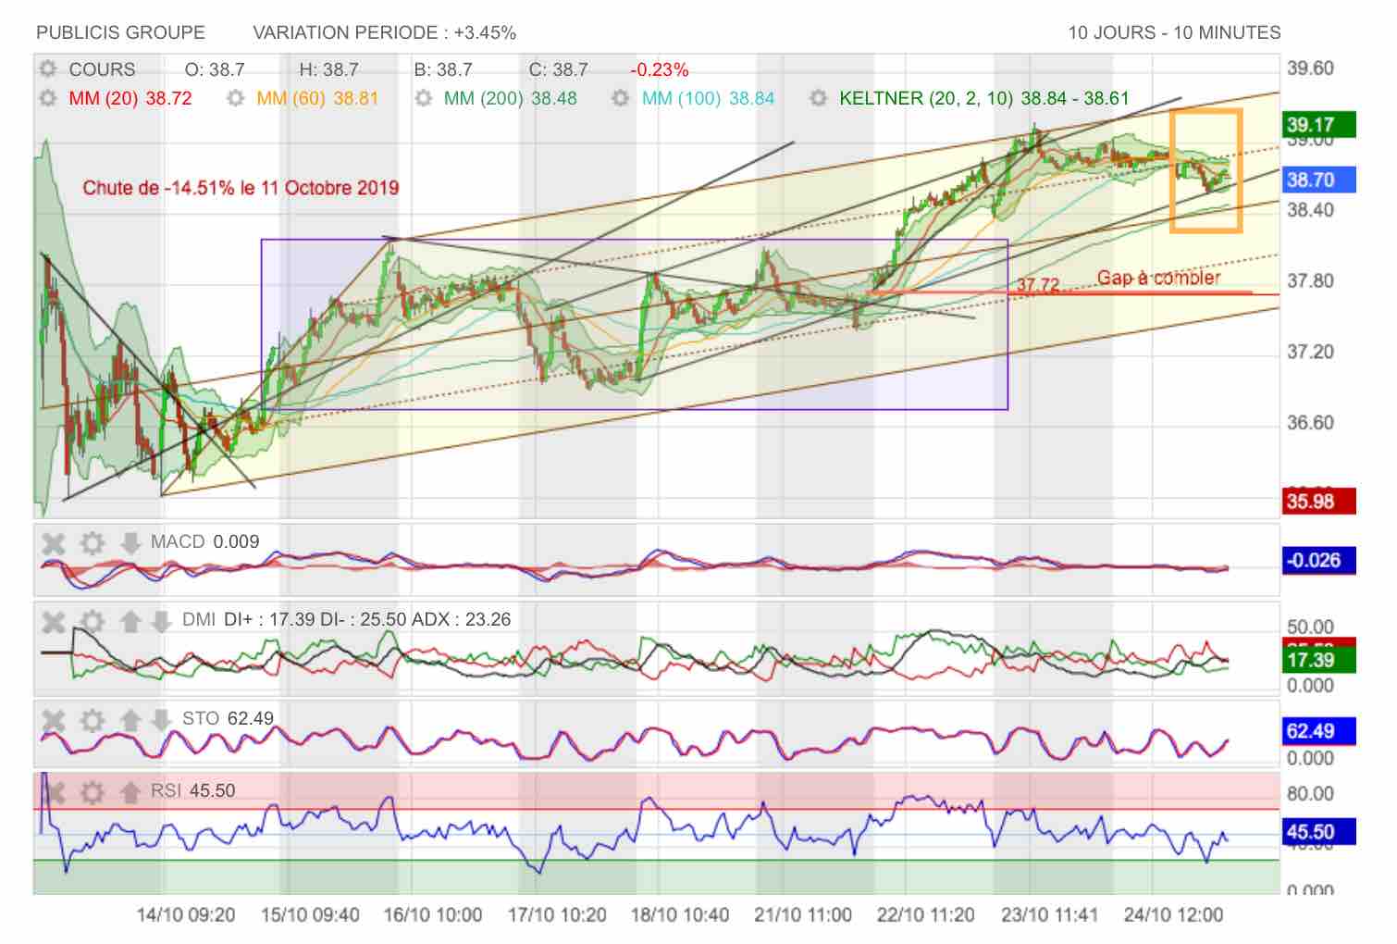Click the 10 JOURS - 10 MINUTES label
Viewport: 1397px width, 944px height.
[x=1174, y=32]
